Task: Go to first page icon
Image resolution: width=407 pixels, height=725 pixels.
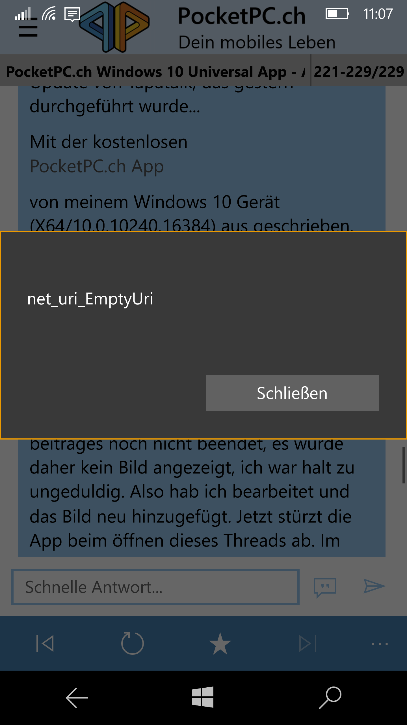Action: coord(45,643)
